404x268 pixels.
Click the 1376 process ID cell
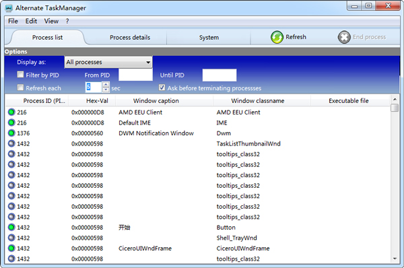[23, 133]
